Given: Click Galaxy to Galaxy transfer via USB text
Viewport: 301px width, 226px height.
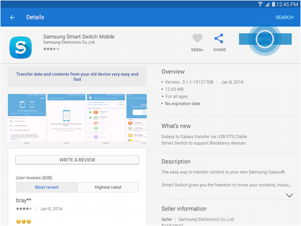Looking at the screenshot, I should pyautogui.click(x=204, y=137).
